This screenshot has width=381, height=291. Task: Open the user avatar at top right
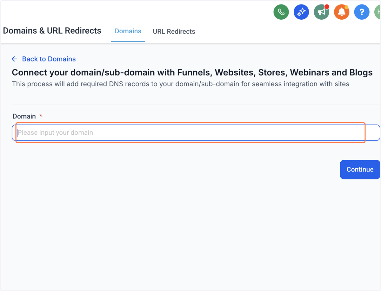[x=378, y=12]
